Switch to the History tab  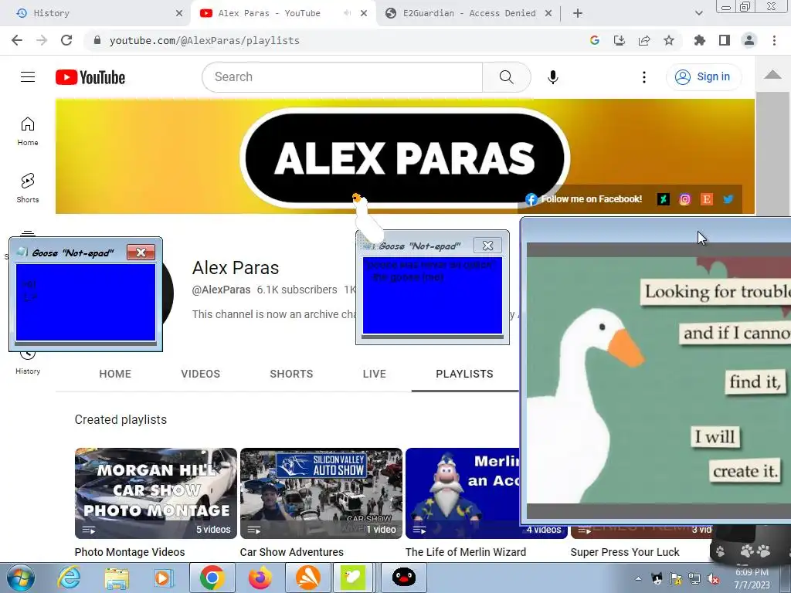96,13
